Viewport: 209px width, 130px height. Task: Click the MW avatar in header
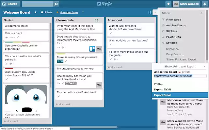pyautogui.click(x=176, y=4)
